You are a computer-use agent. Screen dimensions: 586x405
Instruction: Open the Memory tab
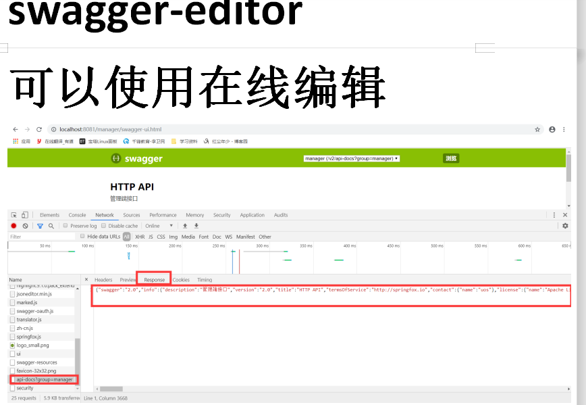click(194, 215)
